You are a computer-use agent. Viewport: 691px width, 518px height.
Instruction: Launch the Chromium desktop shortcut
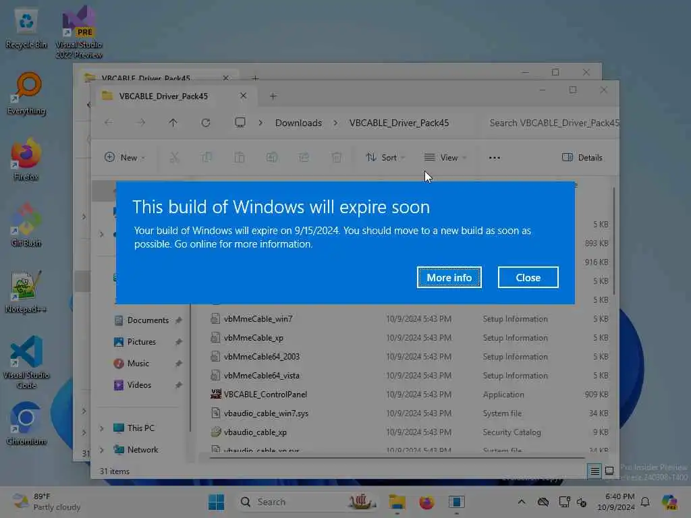[x=26, y=424]
